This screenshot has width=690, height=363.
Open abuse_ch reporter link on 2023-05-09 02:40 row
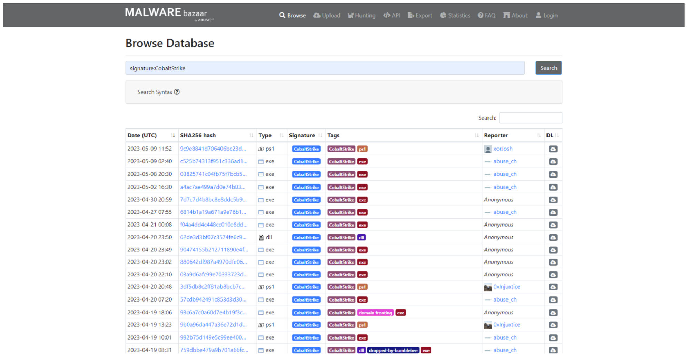tap(505, 161)
